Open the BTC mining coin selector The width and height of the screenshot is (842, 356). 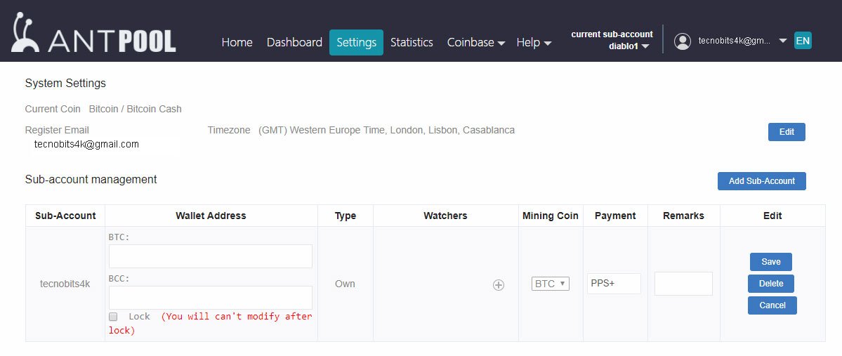click(551, 284)
